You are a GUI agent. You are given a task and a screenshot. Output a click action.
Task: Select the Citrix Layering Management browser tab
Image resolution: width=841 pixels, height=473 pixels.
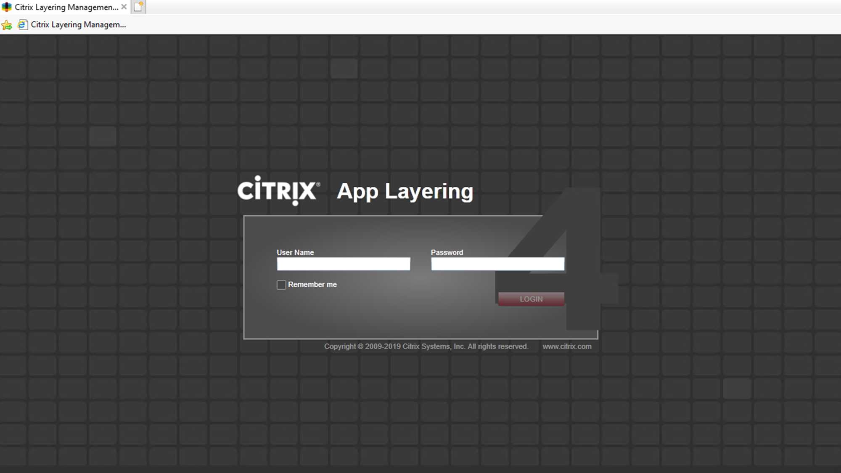tap(66, 7)
